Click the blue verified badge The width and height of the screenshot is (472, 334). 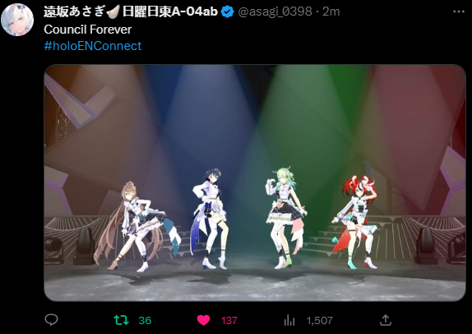(227, 11)
